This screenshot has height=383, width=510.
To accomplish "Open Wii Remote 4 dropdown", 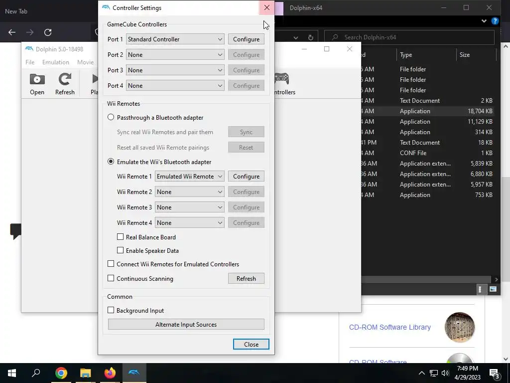I will (190, 223).
